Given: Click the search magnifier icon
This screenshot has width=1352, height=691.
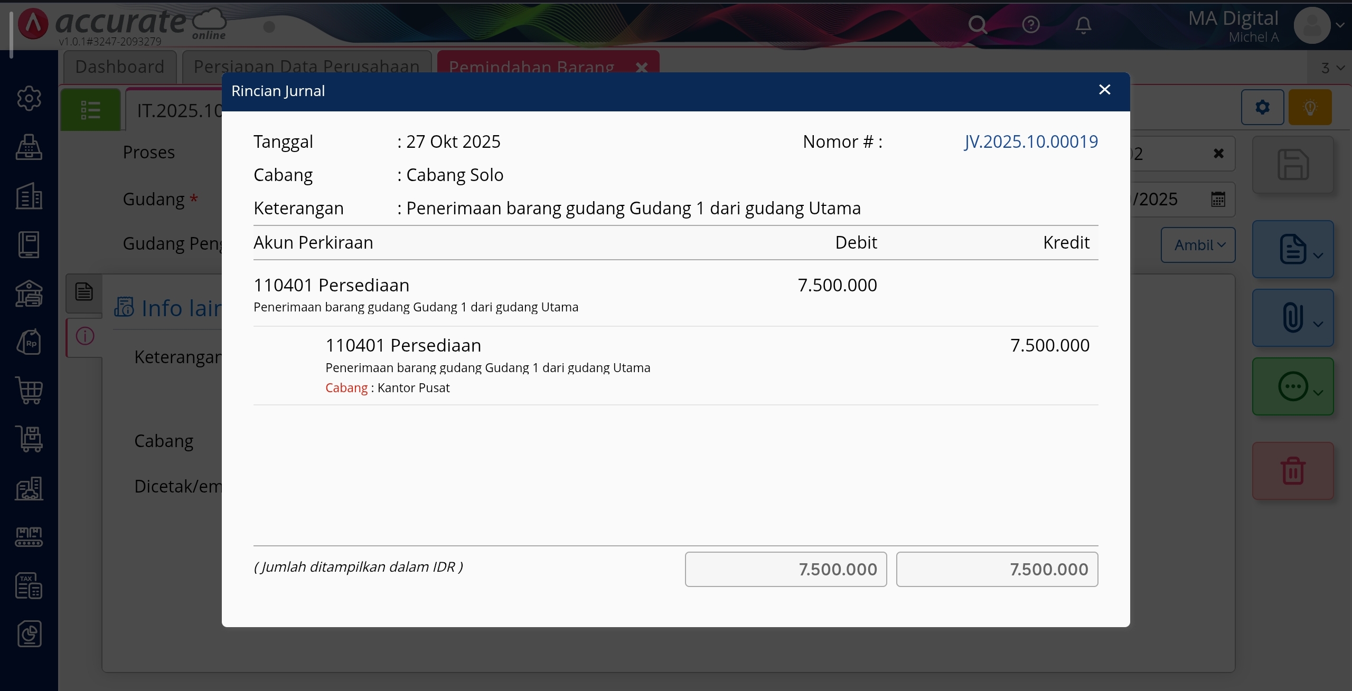Looking at the screenshot, I should 978,25.
